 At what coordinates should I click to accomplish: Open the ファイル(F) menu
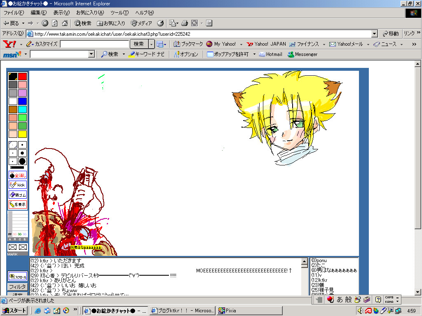point(14,13)
